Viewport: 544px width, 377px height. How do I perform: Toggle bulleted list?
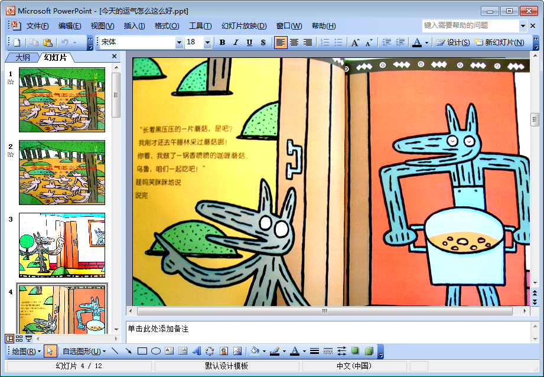(338, 43)
